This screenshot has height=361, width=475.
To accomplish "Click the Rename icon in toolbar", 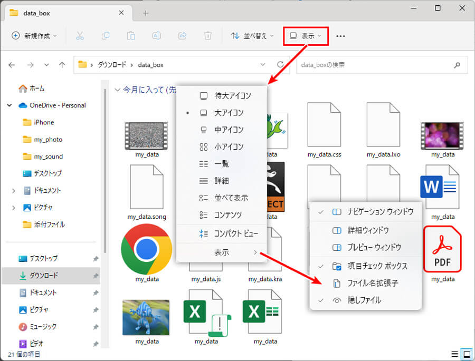I will pos(156,36).
